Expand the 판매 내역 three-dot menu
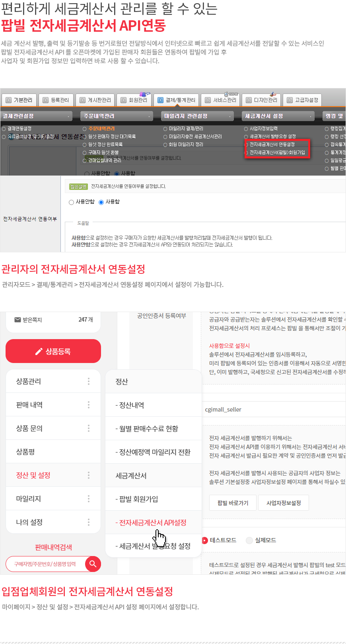The image size is (346, 644). pos(89,405)
